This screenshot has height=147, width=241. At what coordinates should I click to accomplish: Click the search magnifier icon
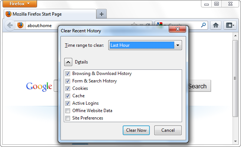click(203, 25)
